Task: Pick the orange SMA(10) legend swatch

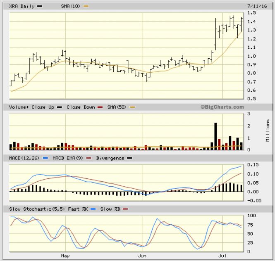Action: (x=86, y=6)
